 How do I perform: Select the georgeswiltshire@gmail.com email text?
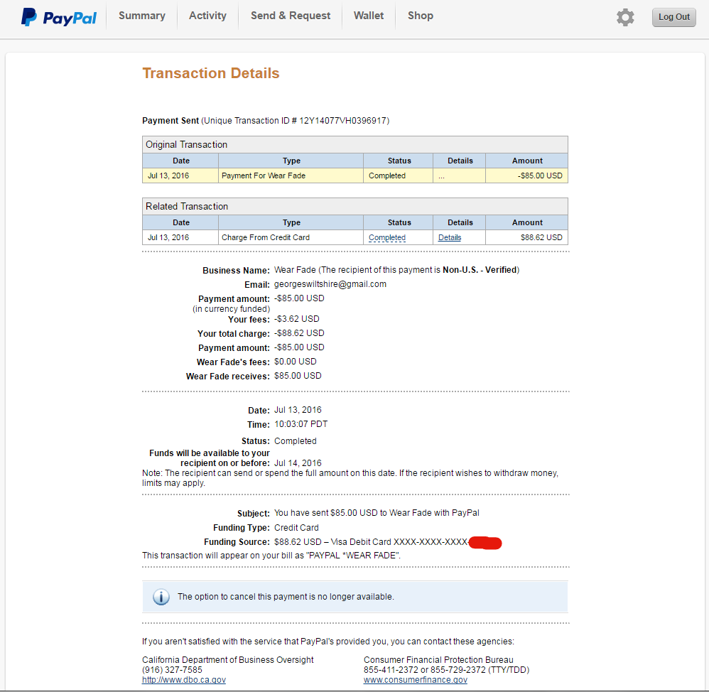330,284
